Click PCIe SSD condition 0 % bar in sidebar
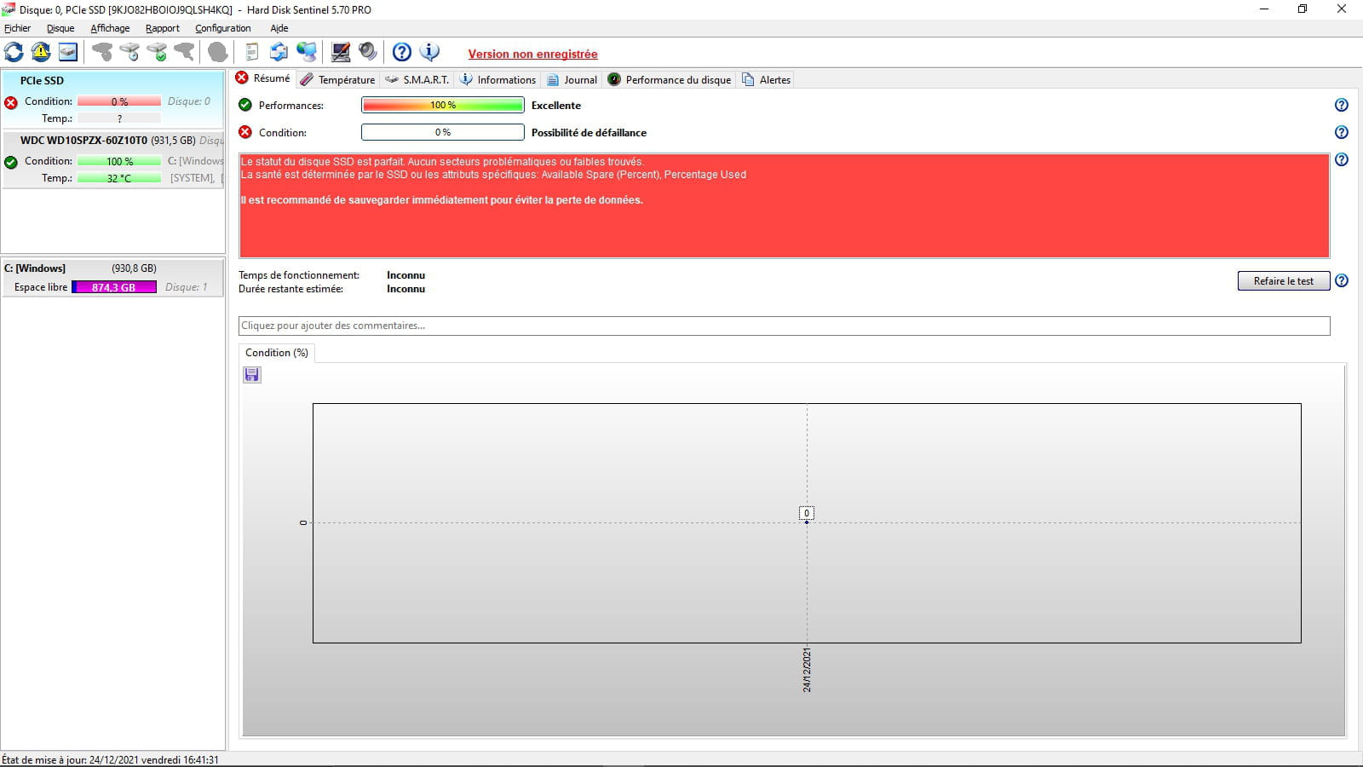The height and width of the screenshot is (767, 1363). click(119, 101)
